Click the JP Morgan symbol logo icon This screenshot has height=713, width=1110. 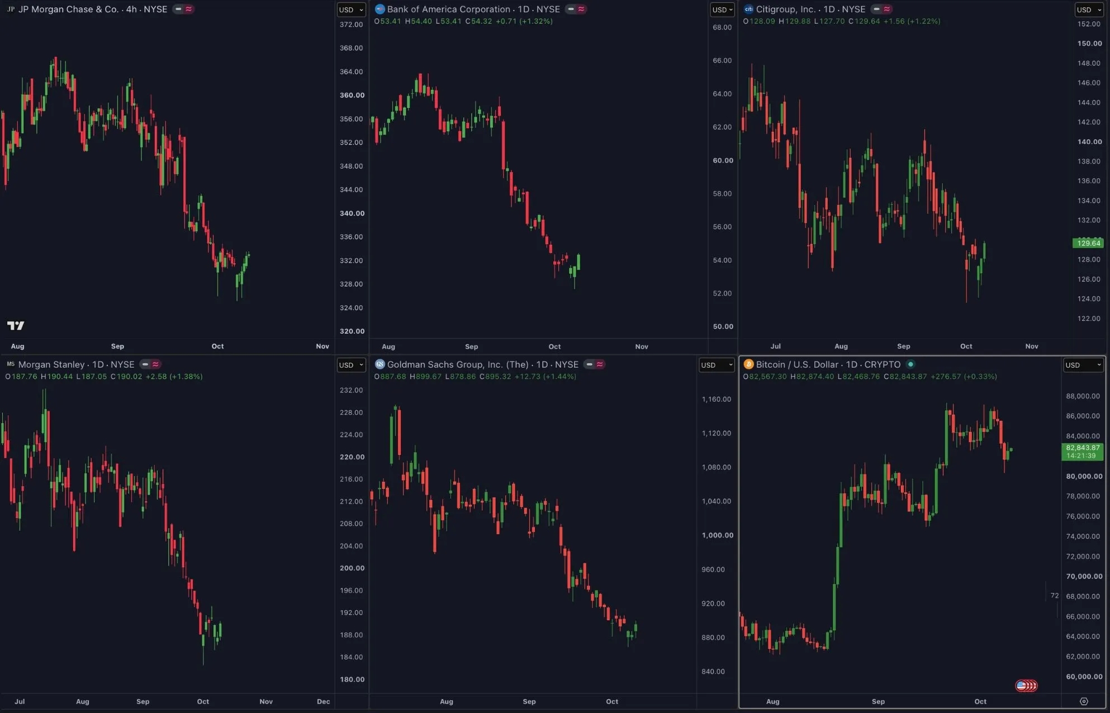[11, 9]
